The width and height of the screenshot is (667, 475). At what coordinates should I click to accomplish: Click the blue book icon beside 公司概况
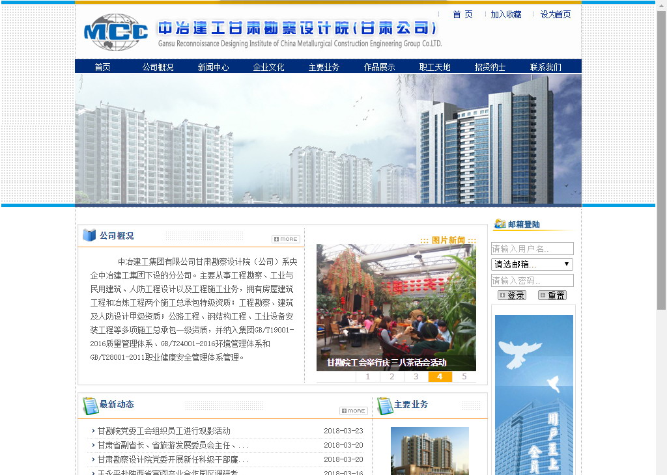click(x=89, y=235)
